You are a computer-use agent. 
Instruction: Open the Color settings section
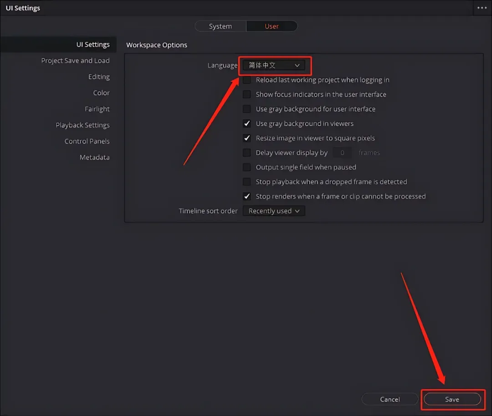click(101, 93)
